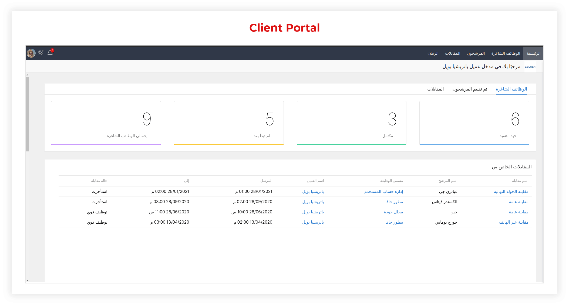Sort by the حالة مقابلة column header

99,181
